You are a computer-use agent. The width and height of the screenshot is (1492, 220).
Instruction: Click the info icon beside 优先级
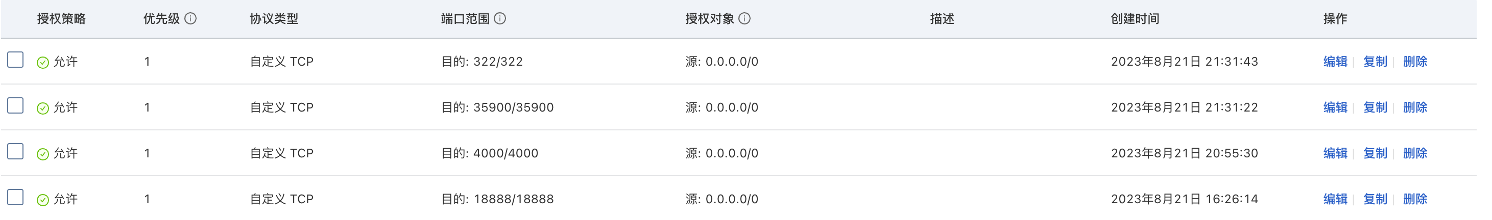tap(190, 18)
